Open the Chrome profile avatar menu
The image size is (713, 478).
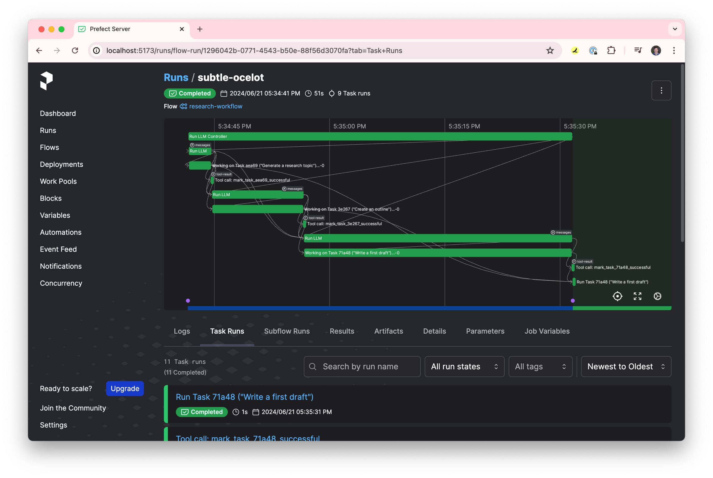point(656,50)
